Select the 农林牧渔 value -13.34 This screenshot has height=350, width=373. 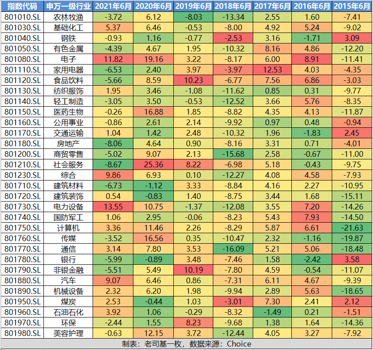point(233,17)
